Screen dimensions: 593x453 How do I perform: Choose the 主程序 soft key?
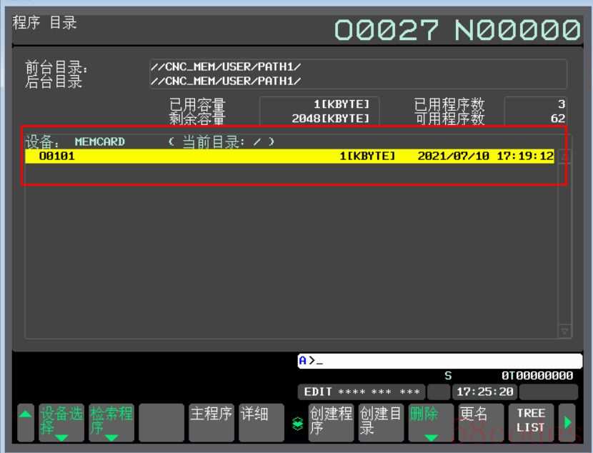click(x=211, y=422)
